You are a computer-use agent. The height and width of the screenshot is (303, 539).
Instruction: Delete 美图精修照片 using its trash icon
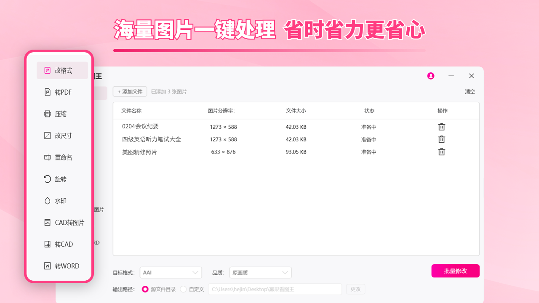click(441, 151)
